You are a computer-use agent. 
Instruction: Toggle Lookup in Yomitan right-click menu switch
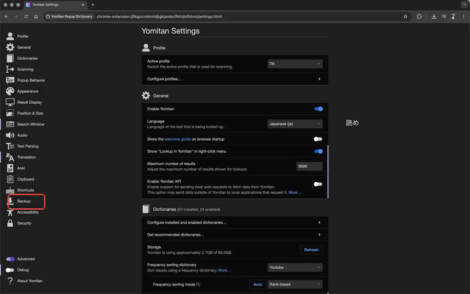coord(318,151)
